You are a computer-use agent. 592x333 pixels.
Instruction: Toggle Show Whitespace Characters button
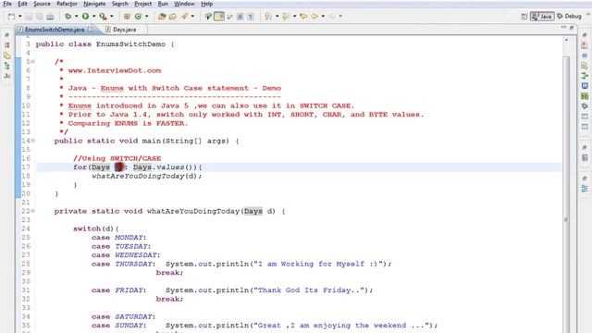[x=251, y=17]
